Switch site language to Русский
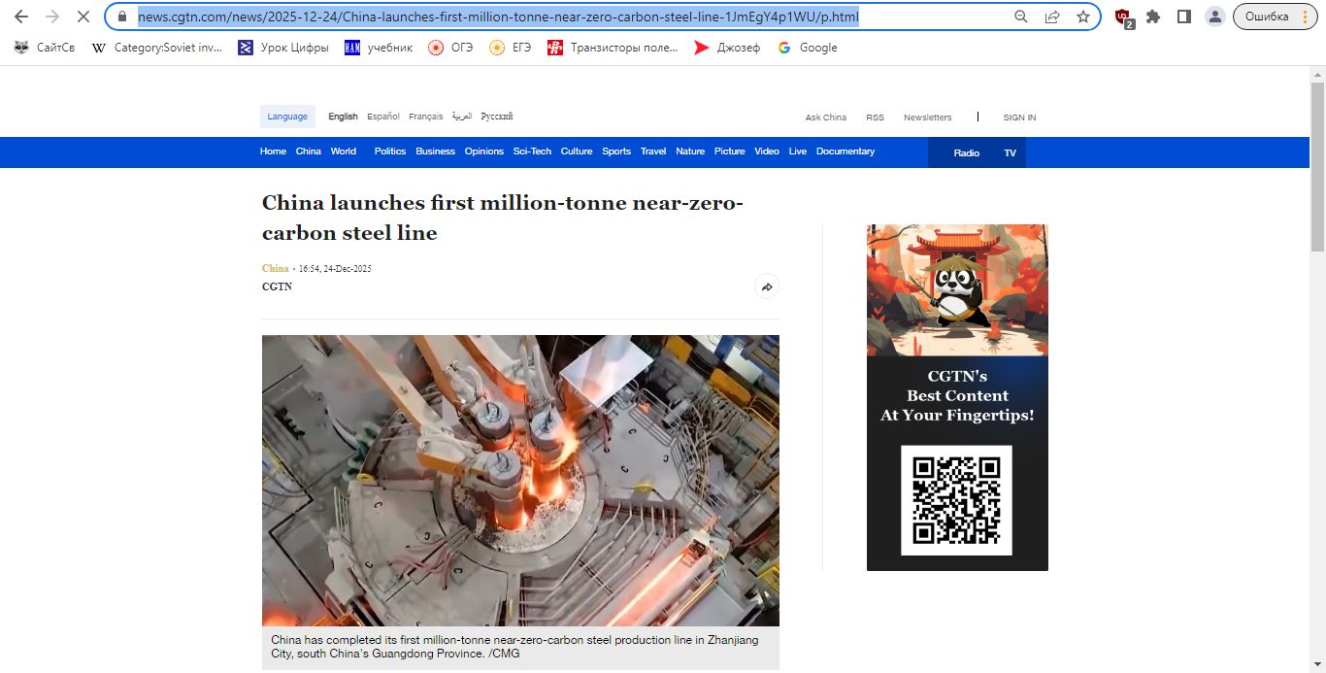 click(x=497, y=117)
